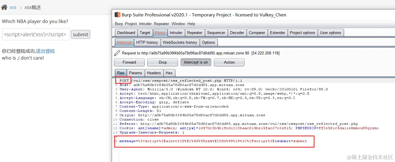
Task: Click the Accept-Language header line
Action: 207,98
